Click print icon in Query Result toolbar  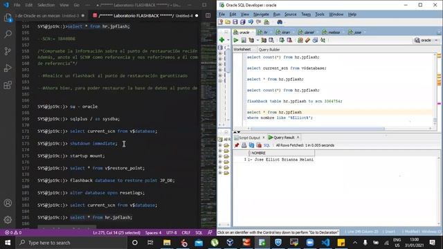(244, 145)
